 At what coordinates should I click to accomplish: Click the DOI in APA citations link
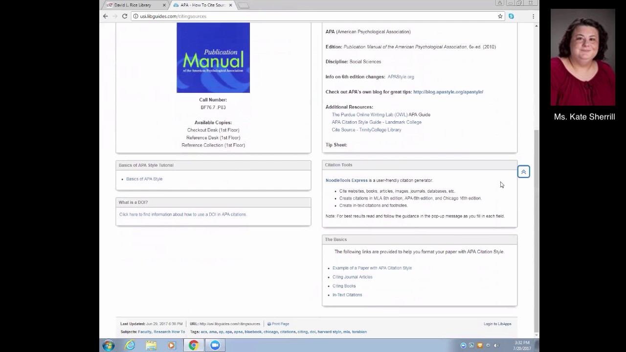pyautogui.click(x=183, y=215)
